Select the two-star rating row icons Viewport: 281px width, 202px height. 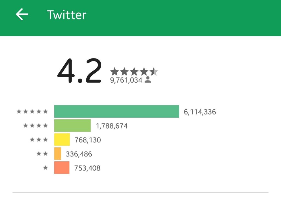(x=42, y=154)
